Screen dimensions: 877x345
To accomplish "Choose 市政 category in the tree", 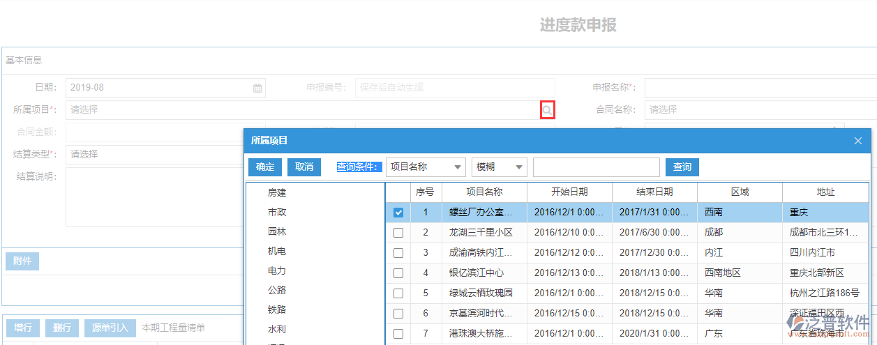I will (x=277, y=212).
